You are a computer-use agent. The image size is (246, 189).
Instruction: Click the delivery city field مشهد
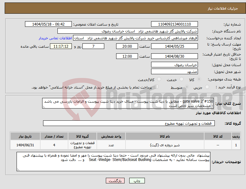(x=174, y=71)
